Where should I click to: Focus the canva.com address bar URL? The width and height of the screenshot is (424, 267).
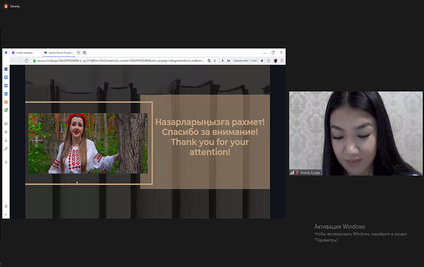(121, 61)
